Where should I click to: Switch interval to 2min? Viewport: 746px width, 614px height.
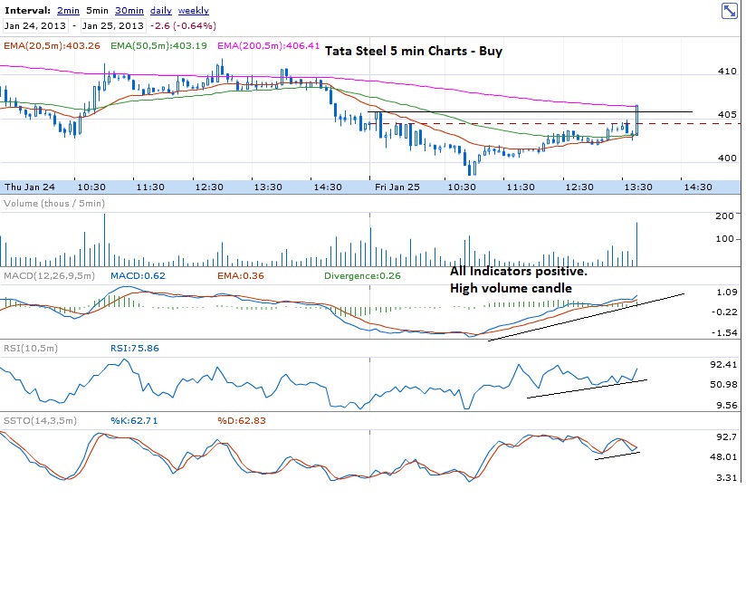pos(68,11)
